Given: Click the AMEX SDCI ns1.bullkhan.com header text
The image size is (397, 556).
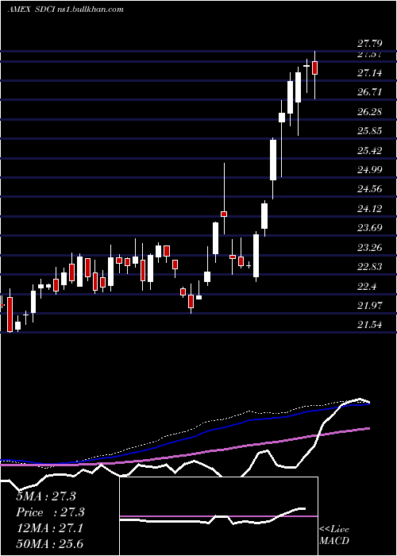Looking at the screenshot, I should coord(65,10).
